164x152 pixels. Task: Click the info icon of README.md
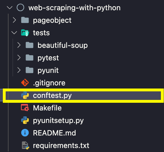(25, 133)
